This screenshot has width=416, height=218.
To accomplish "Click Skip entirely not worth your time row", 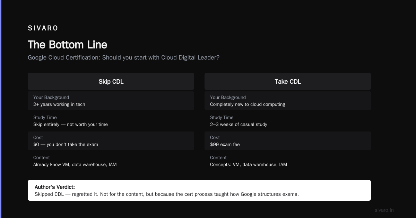I will (x=111, y=121).
